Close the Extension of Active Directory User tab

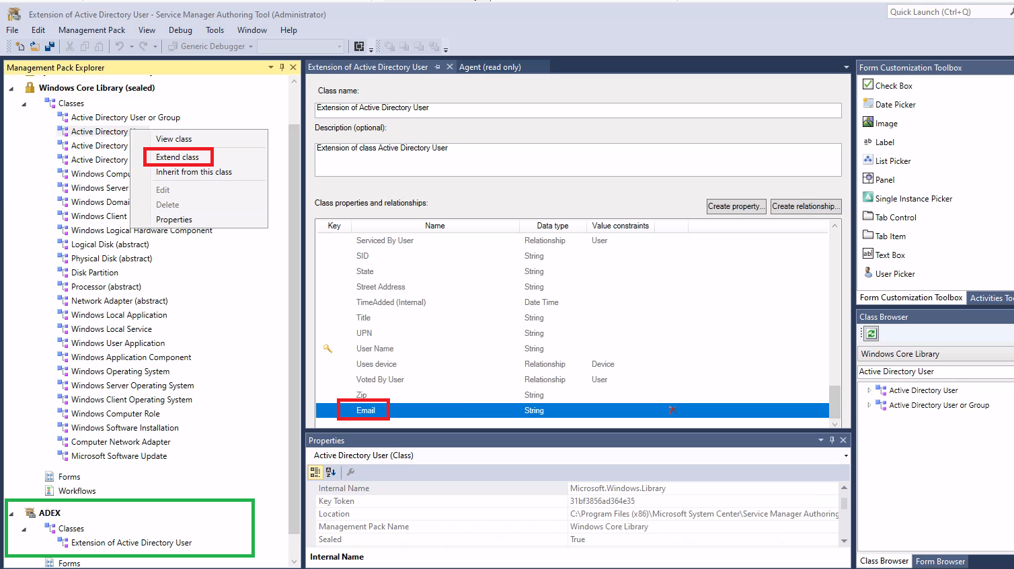[450, 67]
